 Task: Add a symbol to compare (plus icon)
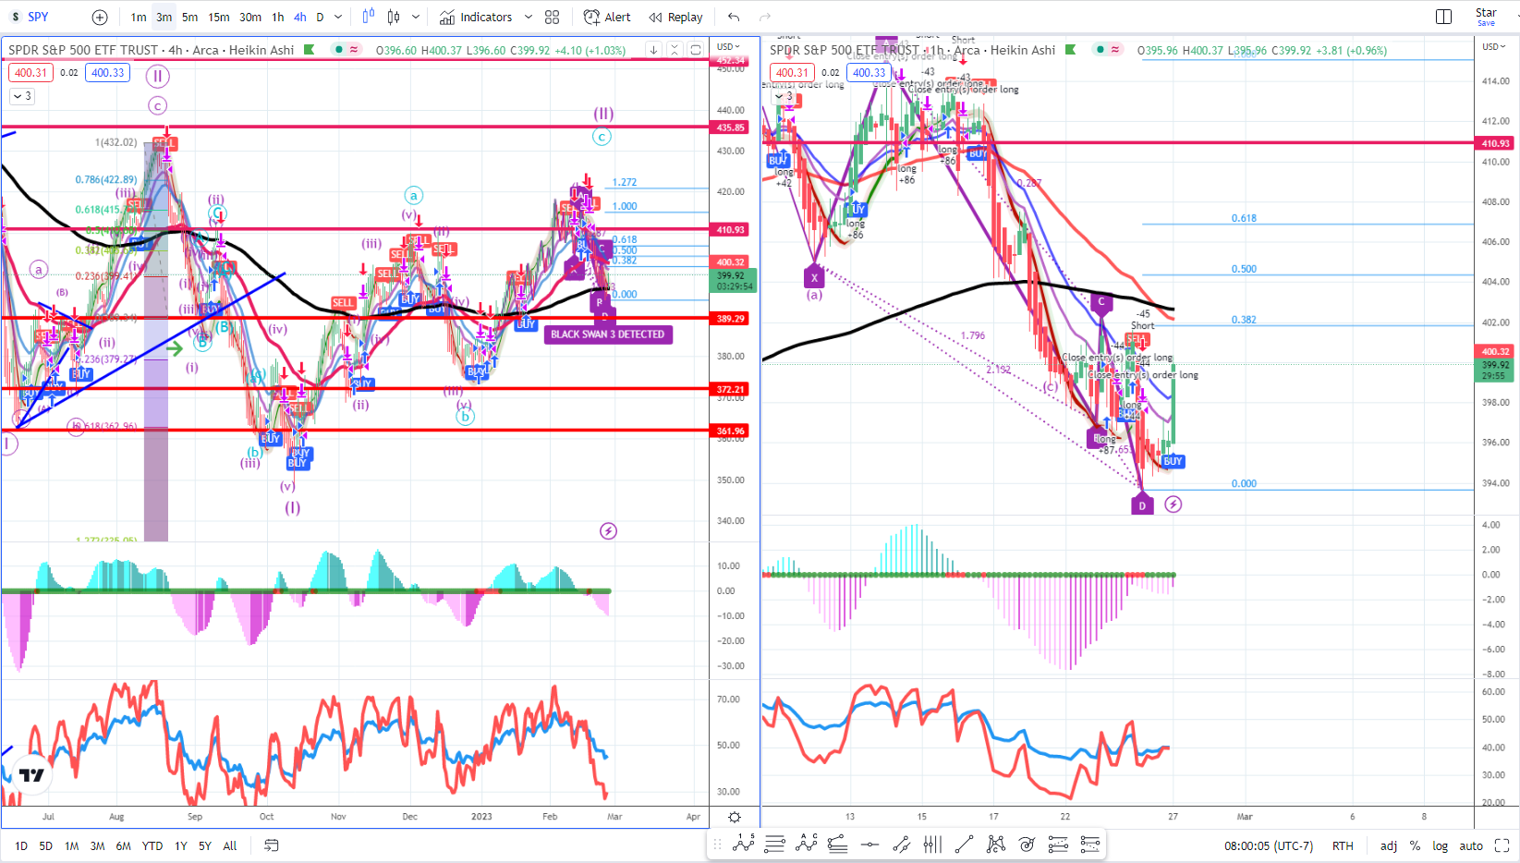pyautogui.click(x=100, y=17)
